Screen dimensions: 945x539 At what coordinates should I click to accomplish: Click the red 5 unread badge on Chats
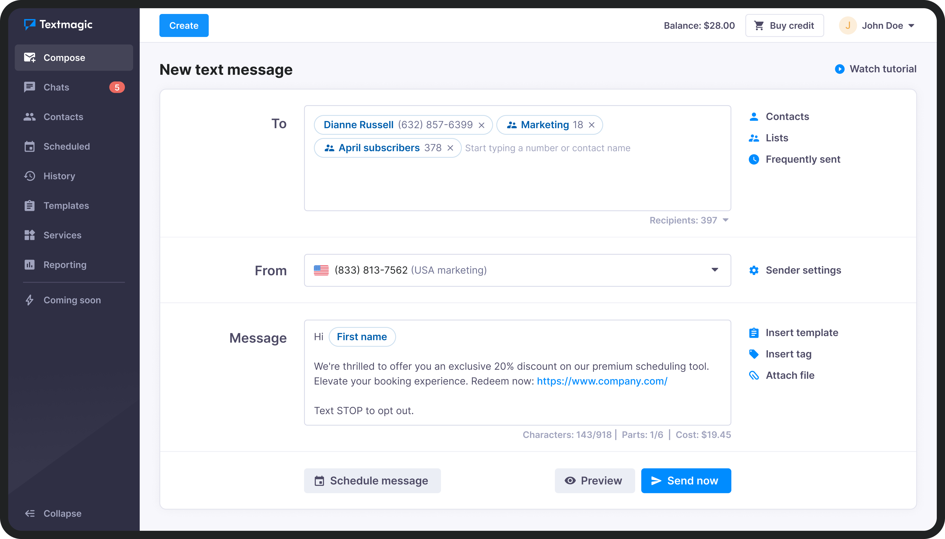pos(117,87)
